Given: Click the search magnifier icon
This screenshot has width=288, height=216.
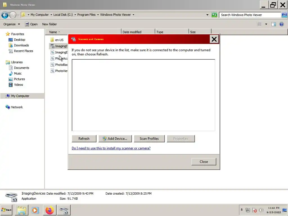Looking at the screenshot, I should pos(284,15).
